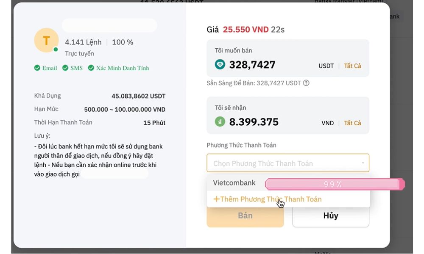
Task: Click the USDT Tether coin icon
Action: (x=220, y=64)
